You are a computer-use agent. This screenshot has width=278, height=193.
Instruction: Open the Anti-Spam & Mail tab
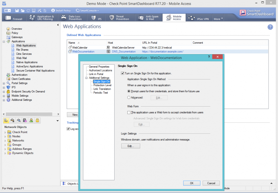pyautogui.click(x=148, y=18)
